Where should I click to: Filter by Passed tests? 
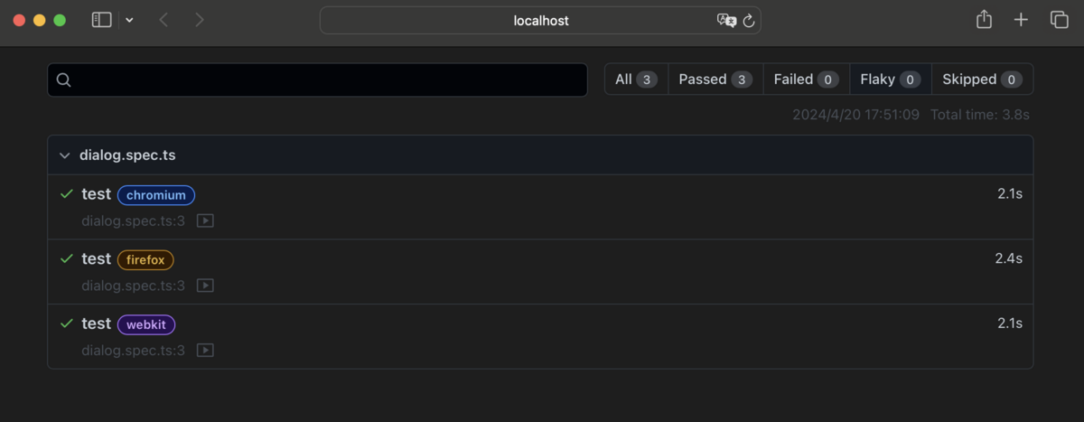[x=715, y=80]
